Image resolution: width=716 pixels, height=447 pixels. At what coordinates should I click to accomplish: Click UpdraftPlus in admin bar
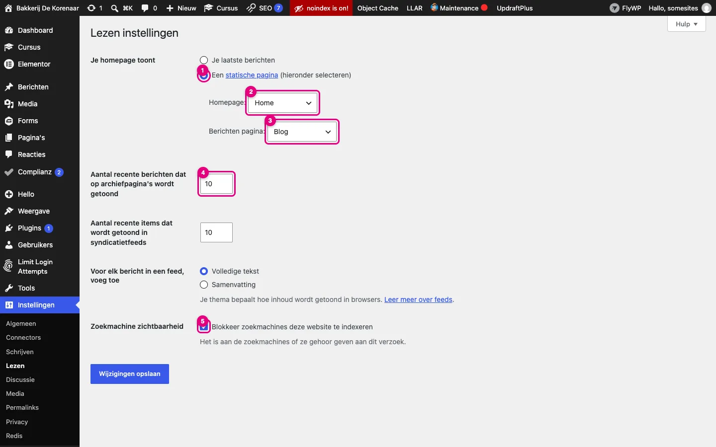(x=515, y=8)
